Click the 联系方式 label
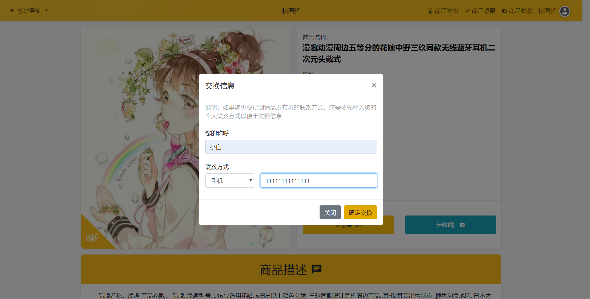This screenshot has height=299, width=590. [217, 167]
